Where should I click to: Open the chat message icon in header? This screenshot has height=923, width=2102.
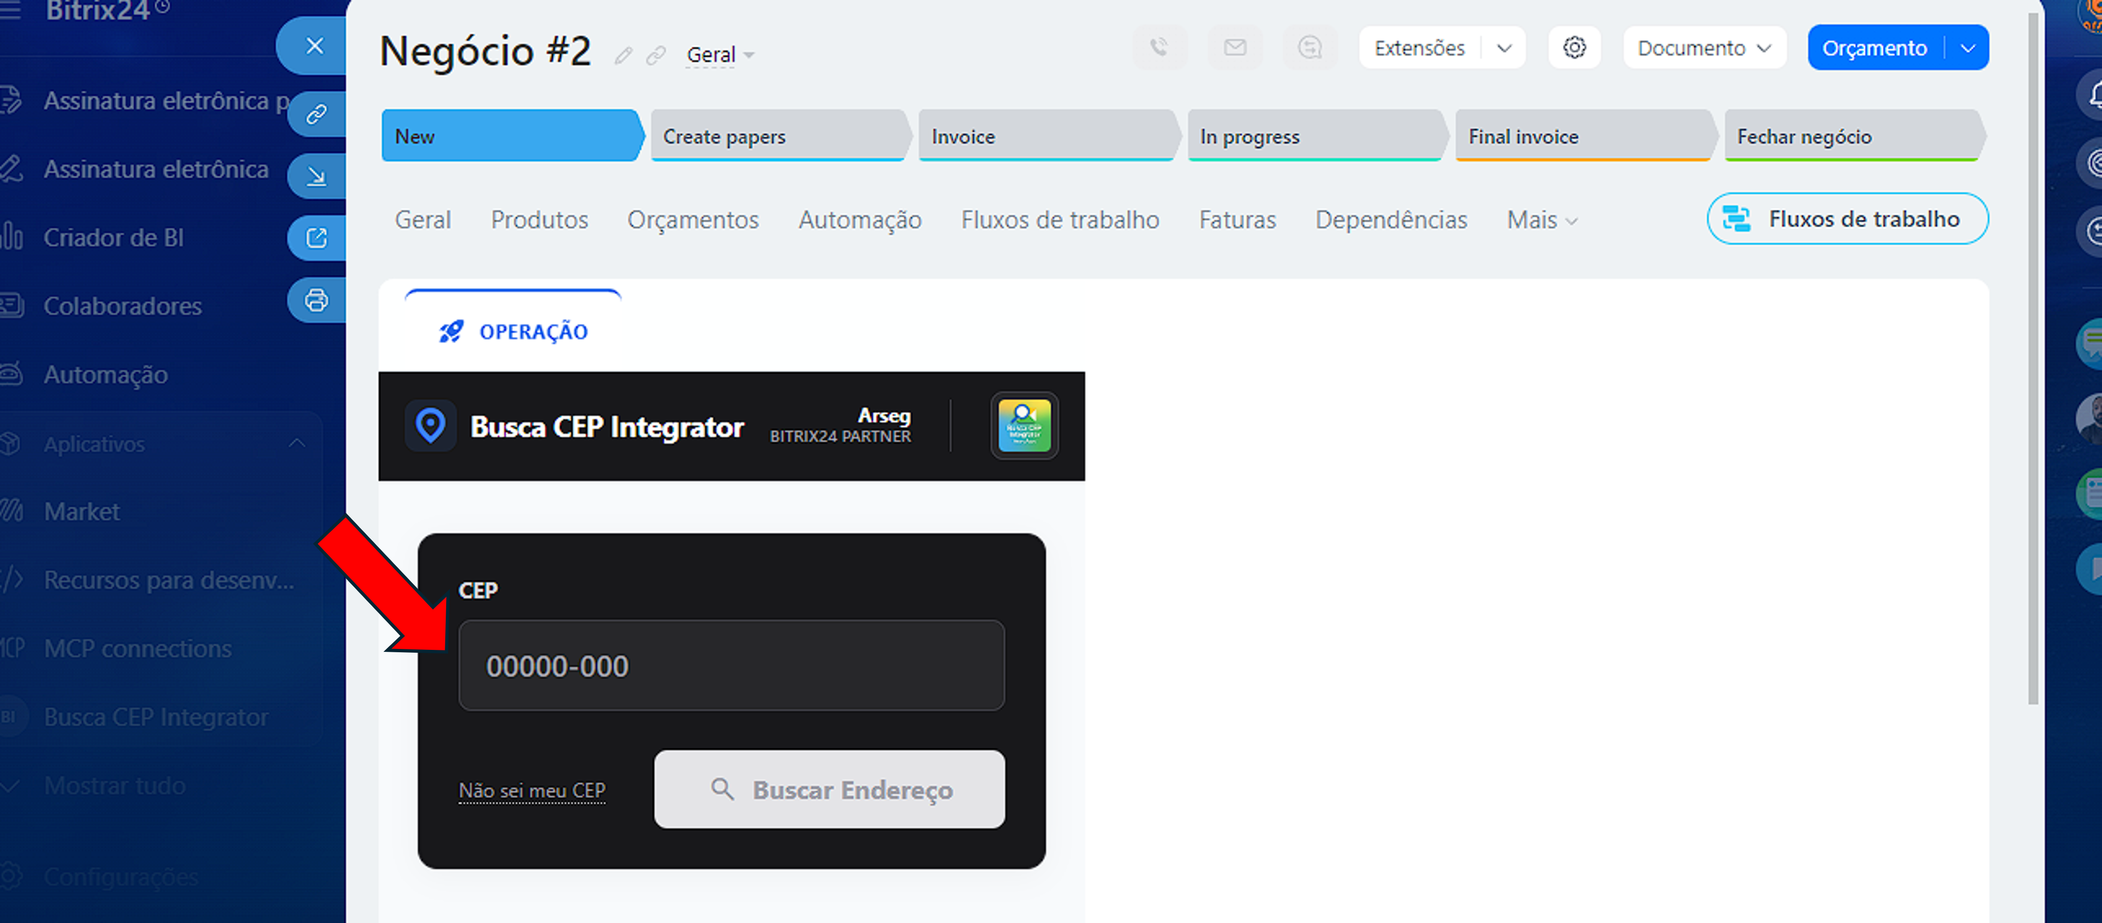click(x=1309, y=47)
